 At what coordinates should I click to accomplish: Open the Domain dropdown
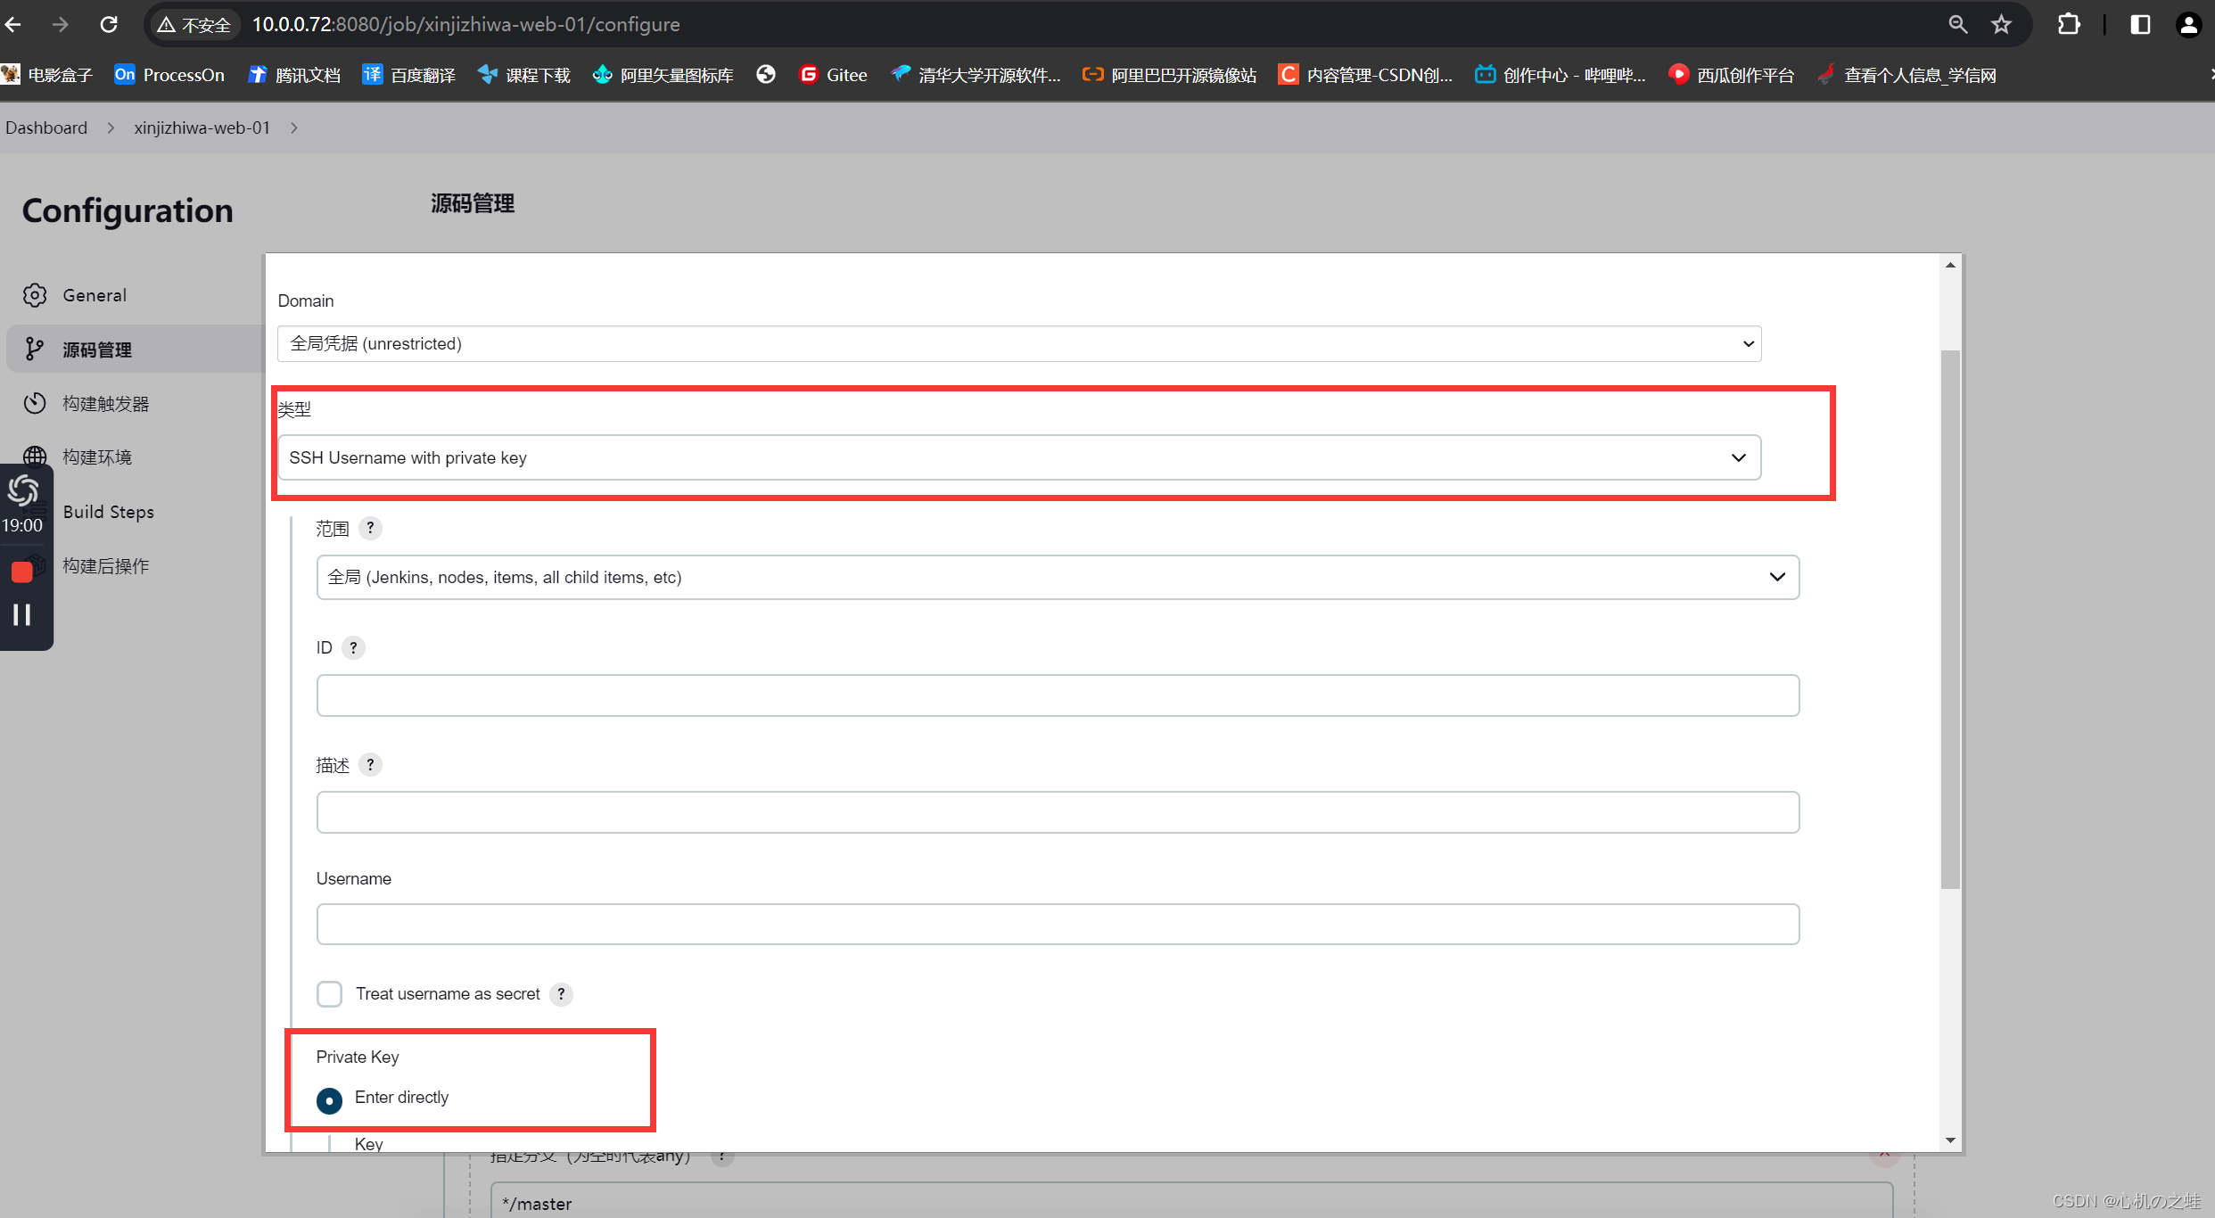pos(1018,343)
